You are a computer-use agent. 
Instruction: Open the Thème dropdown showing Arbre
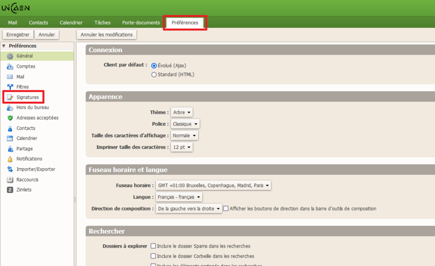coord(182,113)
